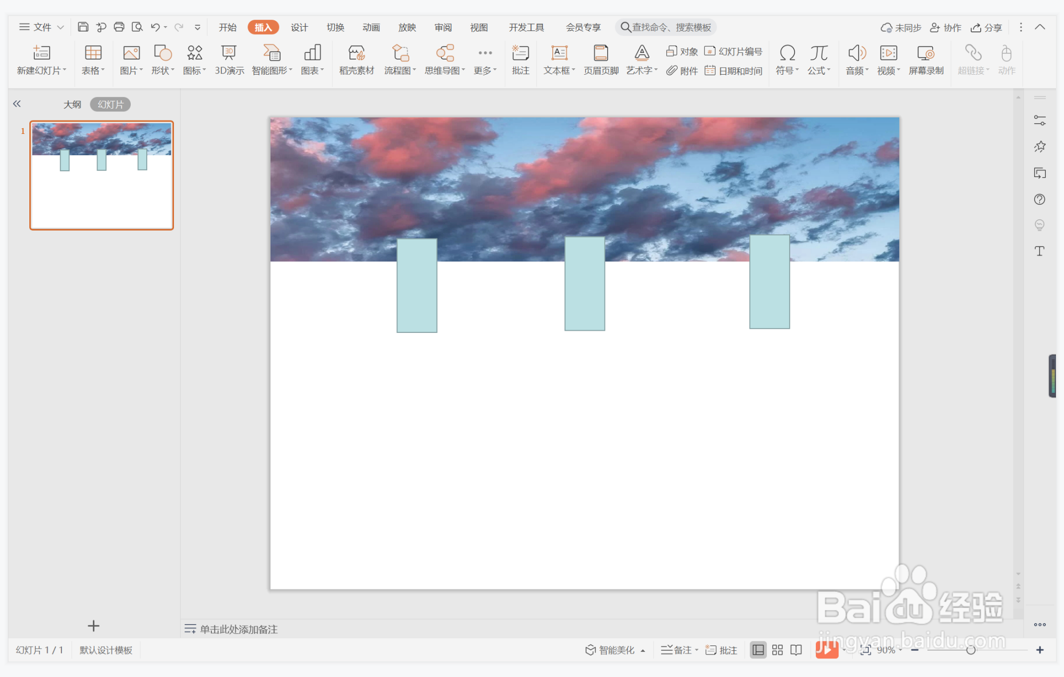
Task: Click the slideshow play button in status bar
Action: pyautogui.click(x=825, y=649)
